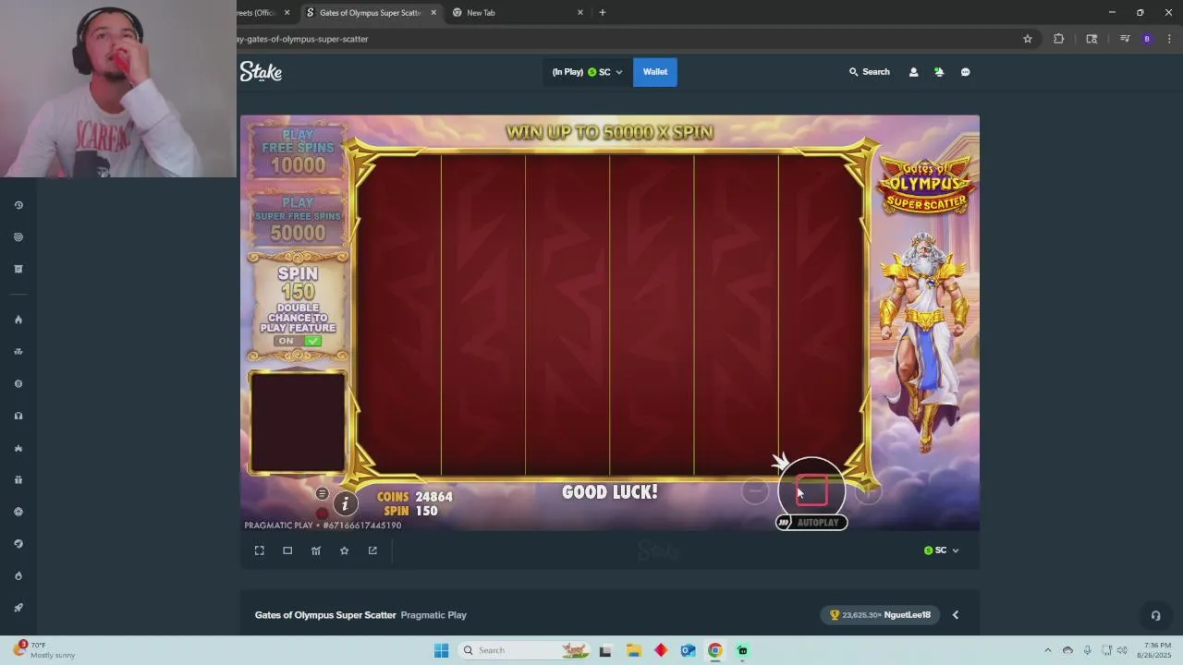Toggle theatre mode for the game frame
Screen dimensions: 1183x665
coord(287,550)
